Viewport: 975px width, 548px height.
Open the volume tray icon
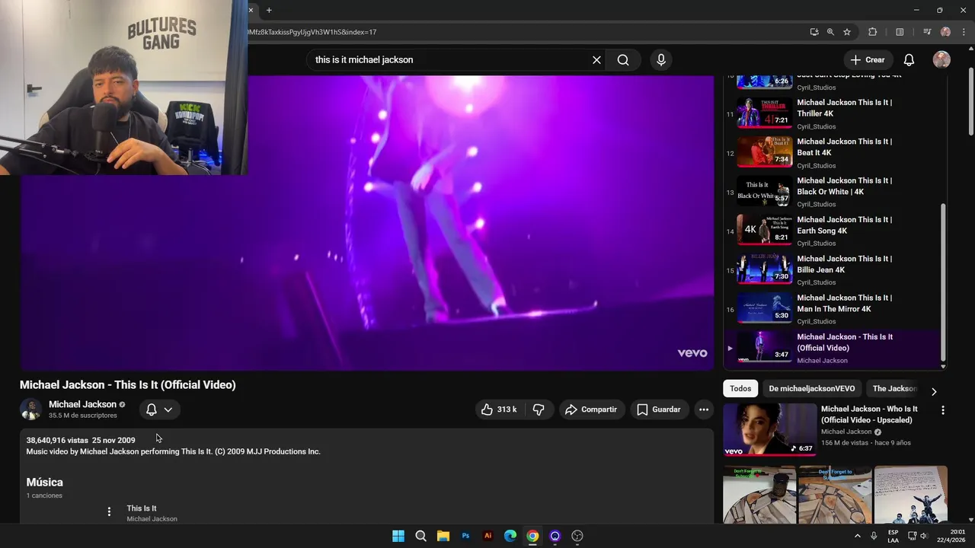click(924, 536)
